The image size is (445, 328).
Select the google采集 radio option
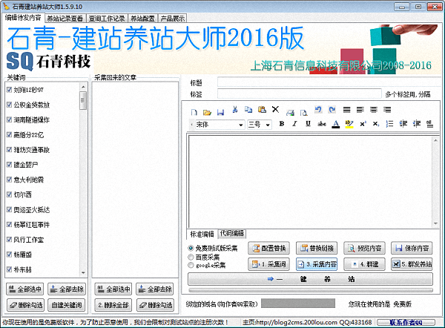[192, 265]
